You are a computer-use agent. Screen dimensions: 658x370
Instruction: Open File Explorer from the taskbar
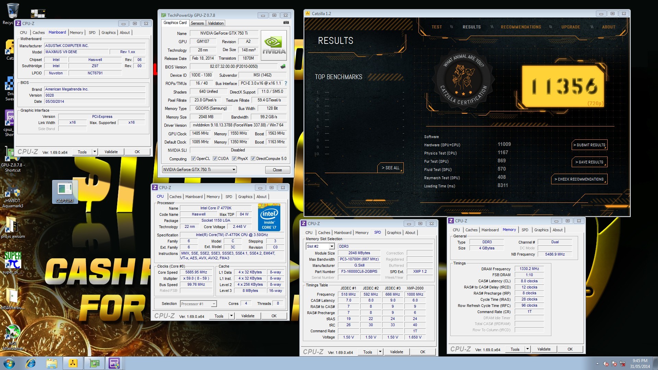click(x=52, y=363)
